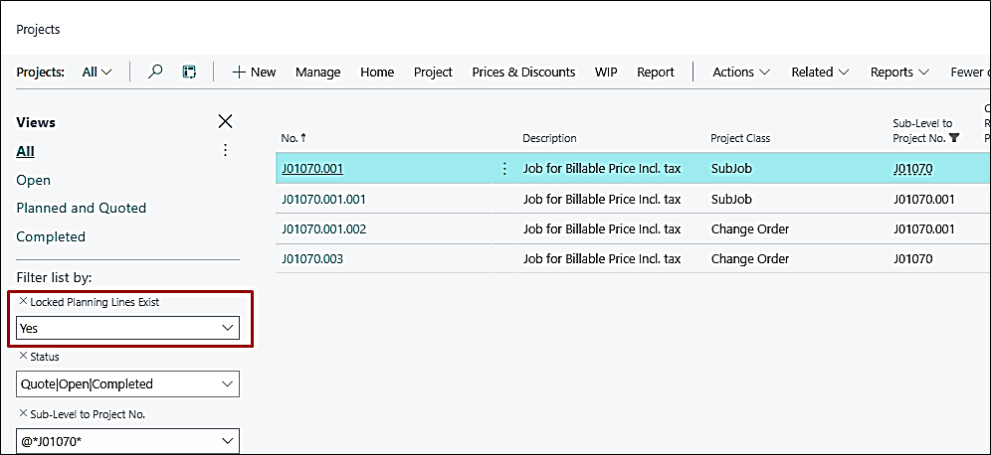Click the Project Class column header
The image size is (991, 455).
tap(740, 138)
